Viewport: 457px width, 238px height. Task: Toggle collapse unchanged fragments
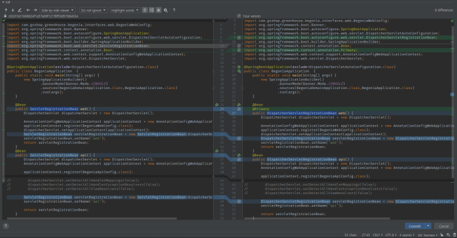[145, 10]
